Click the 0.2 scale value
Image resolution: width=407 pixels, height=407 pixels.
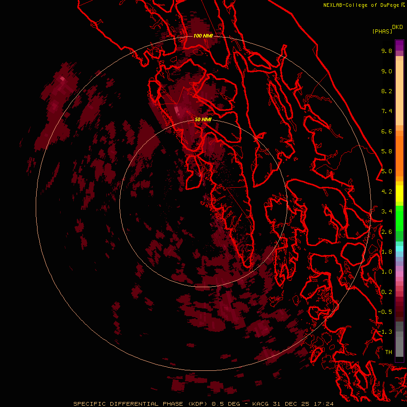point(387,292)
